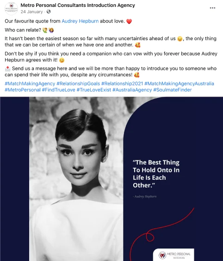Open the three-dot post options menu
This screenshot has height=261, width=223.
[x=212, y=8]
